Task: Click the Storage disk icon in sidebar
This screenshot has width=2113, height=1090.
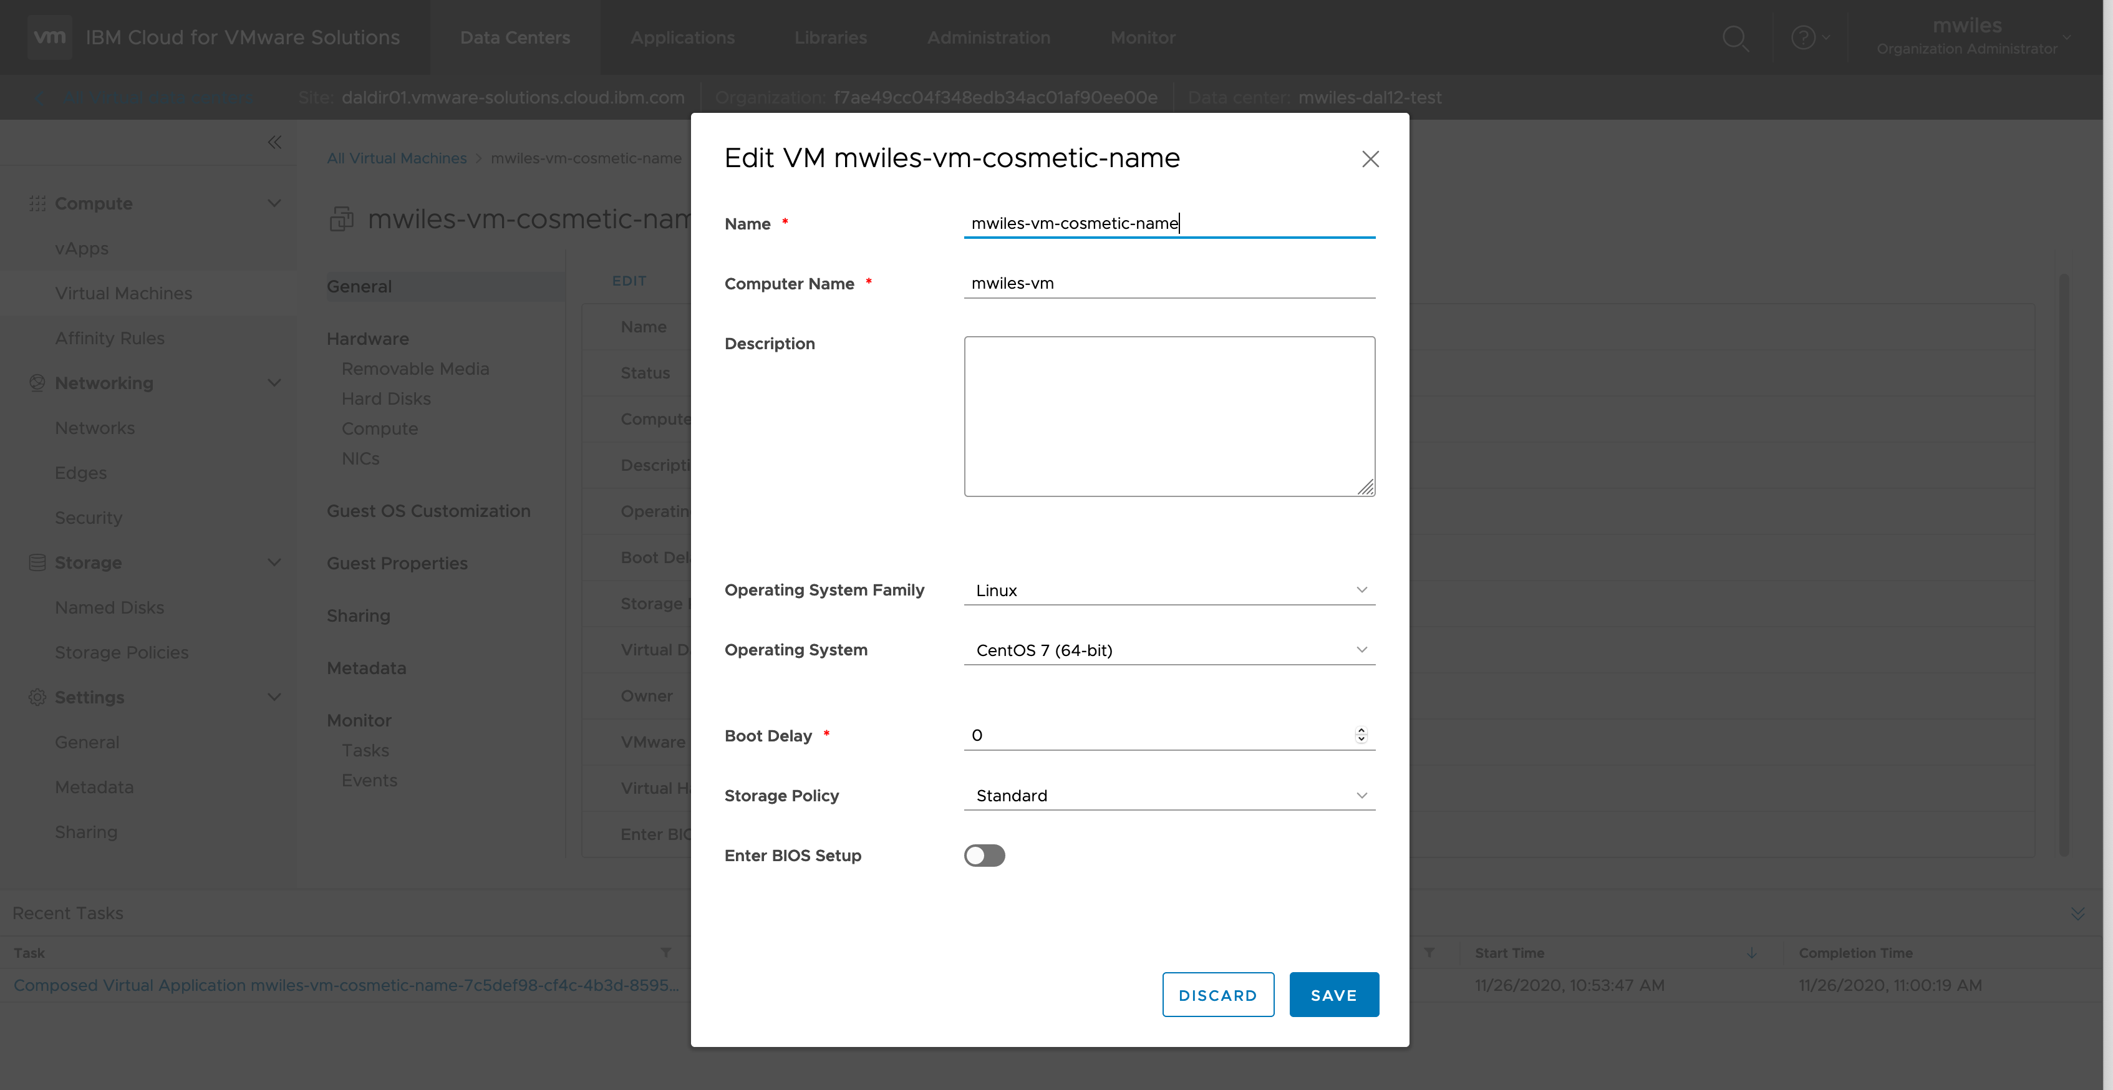Action: pyautogui.click(x=37, y=562)
